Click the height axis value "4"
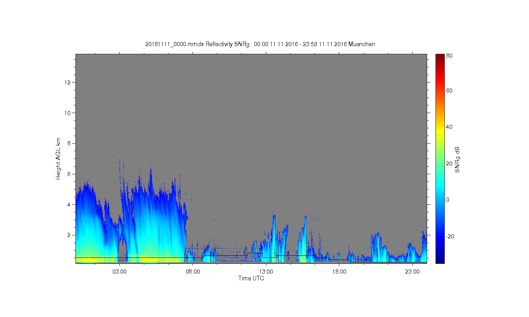The height and width of the screenshot is (317, 529). click(69, 204)
